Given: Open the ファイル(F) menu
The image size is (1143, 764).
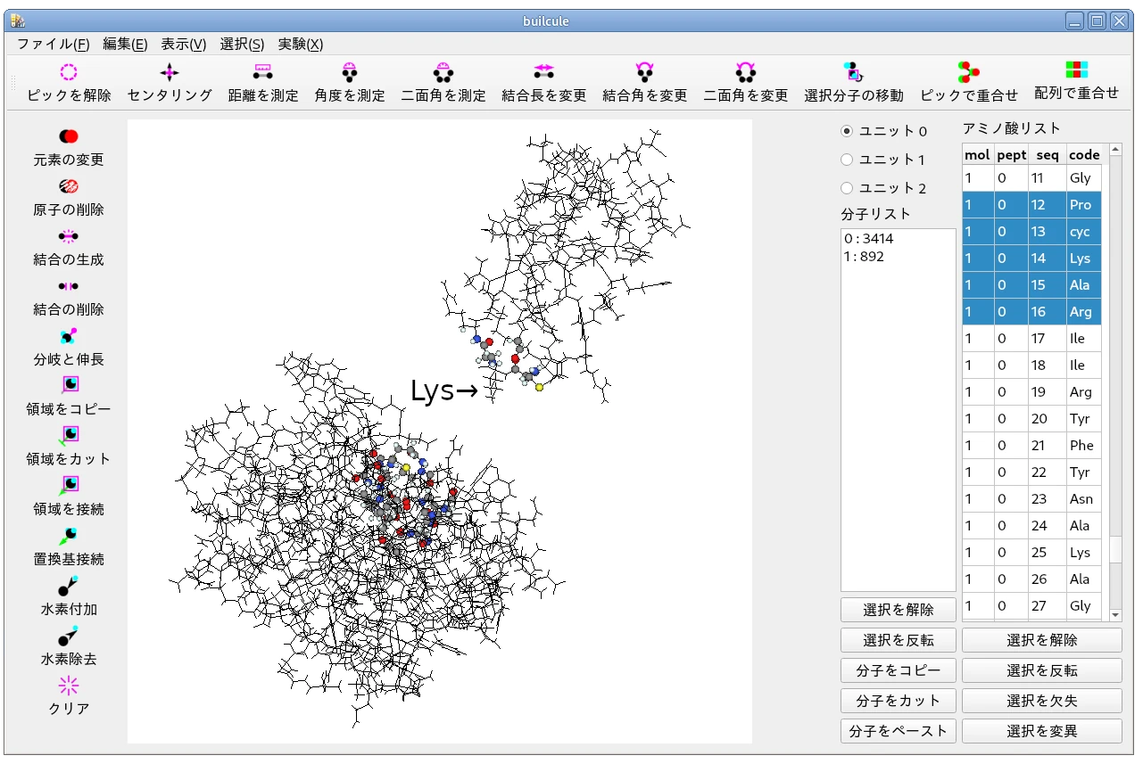Looking at the screenshot, I should point(53,44).
